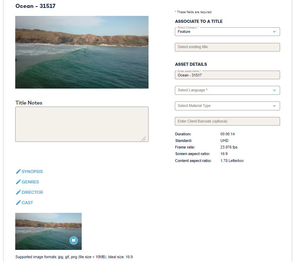296x262 pixels.
Task: Click the Standard value UHD
Action: tap(224, 141)
